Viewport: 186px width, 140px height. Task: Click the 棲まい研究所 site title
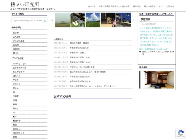25,4
